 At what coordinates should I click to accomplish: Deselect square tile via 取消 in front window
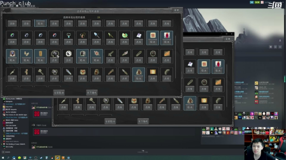[x=153, y=42]
